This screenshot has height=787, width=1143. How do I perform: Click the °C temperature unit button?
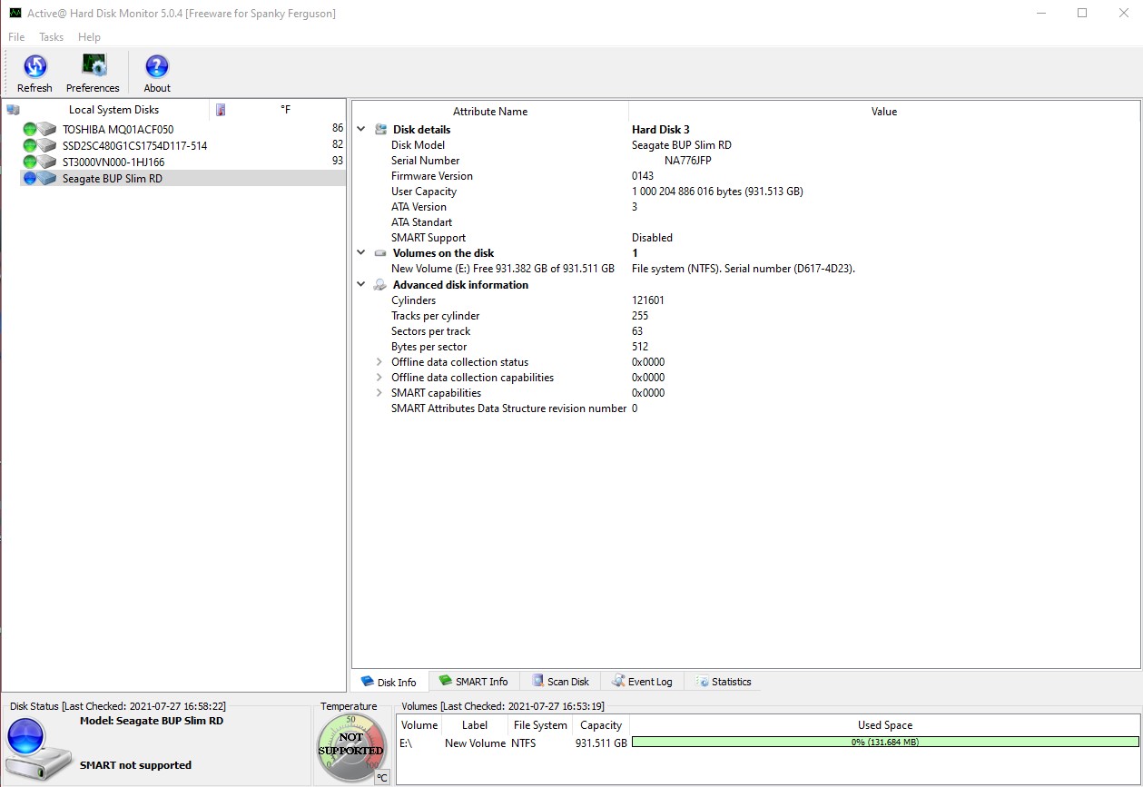coord(382,777)
